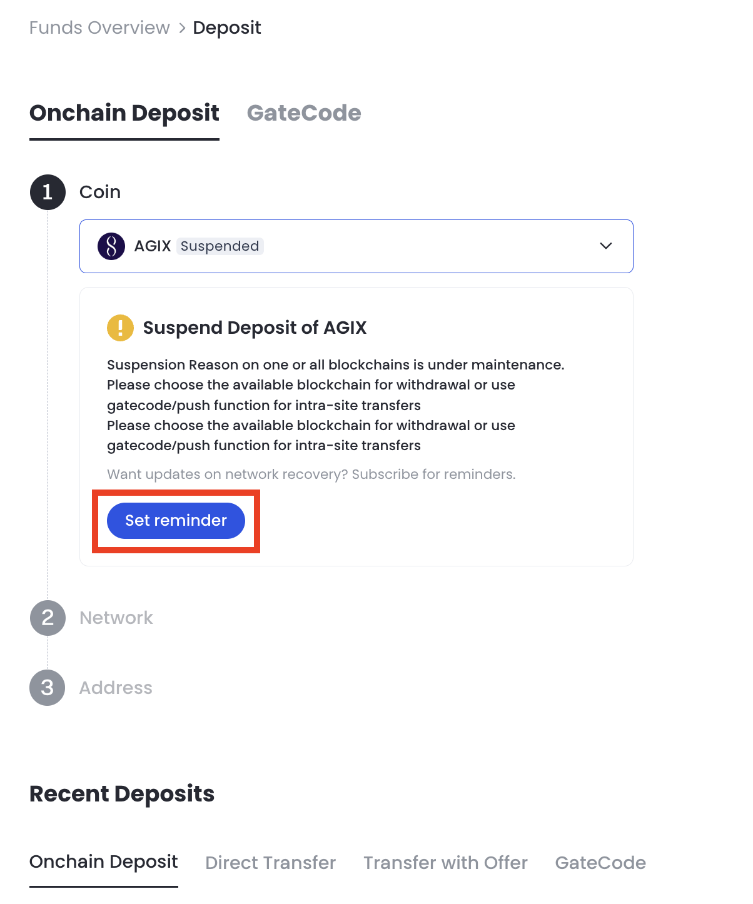The image size is (753, 904).
Task: Select GateCode under Recent Deposits
Action: (600, 863)
